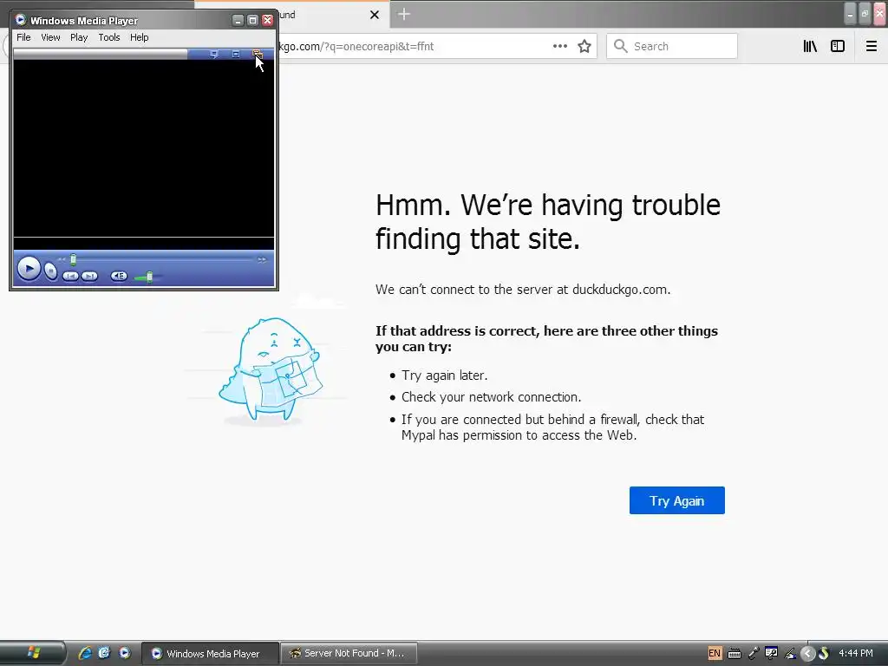Expand hidden tray icons with the round arrow

[x=808, y=654]
